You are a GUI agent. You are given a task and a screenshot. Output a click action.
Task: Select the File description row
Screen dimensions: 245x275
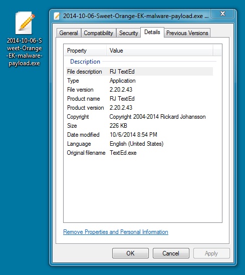pos(139,72)
